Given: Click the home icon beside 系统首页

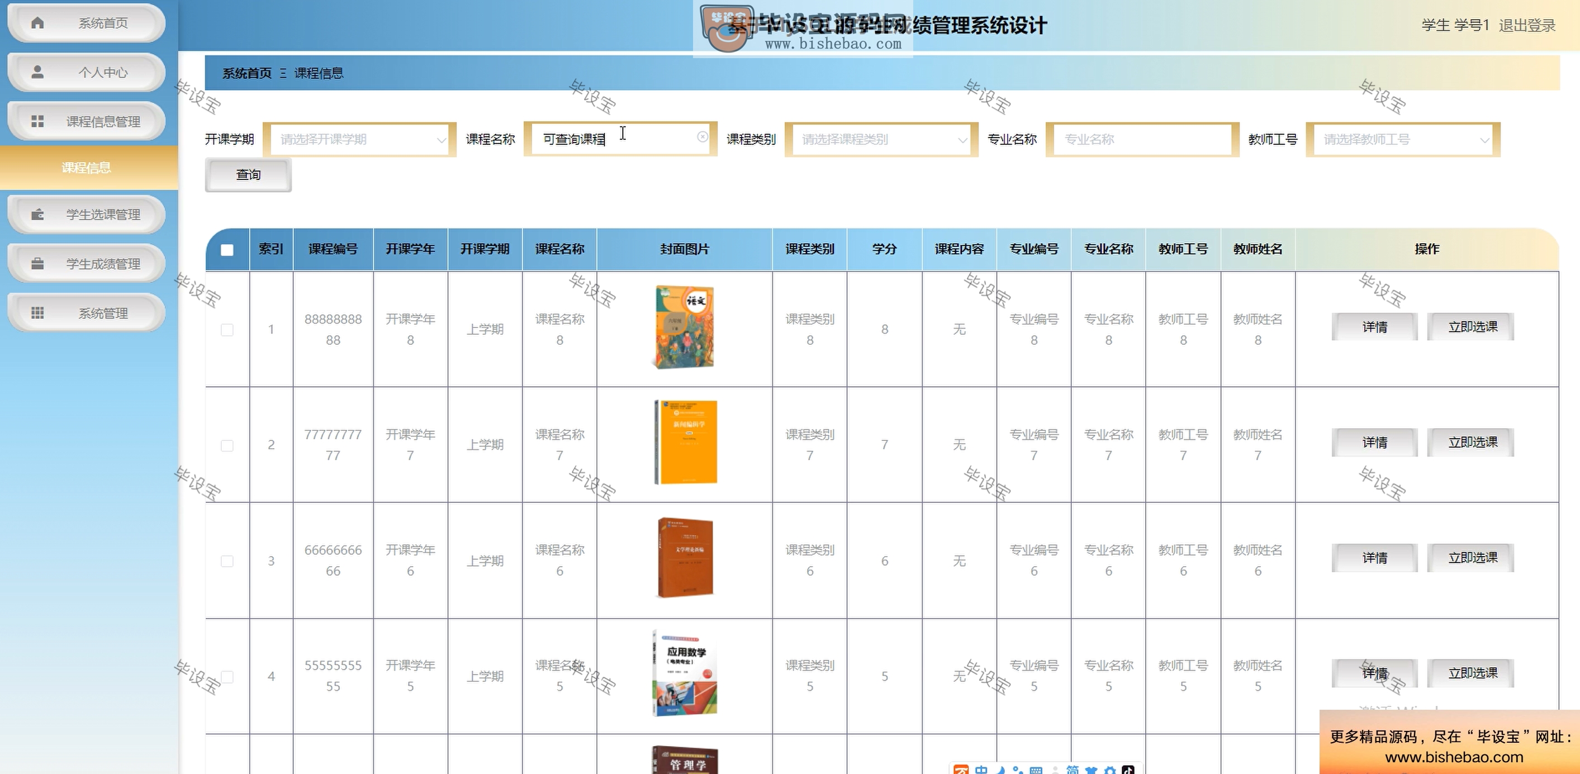Looking at the screenshot, I should [37, 23].
